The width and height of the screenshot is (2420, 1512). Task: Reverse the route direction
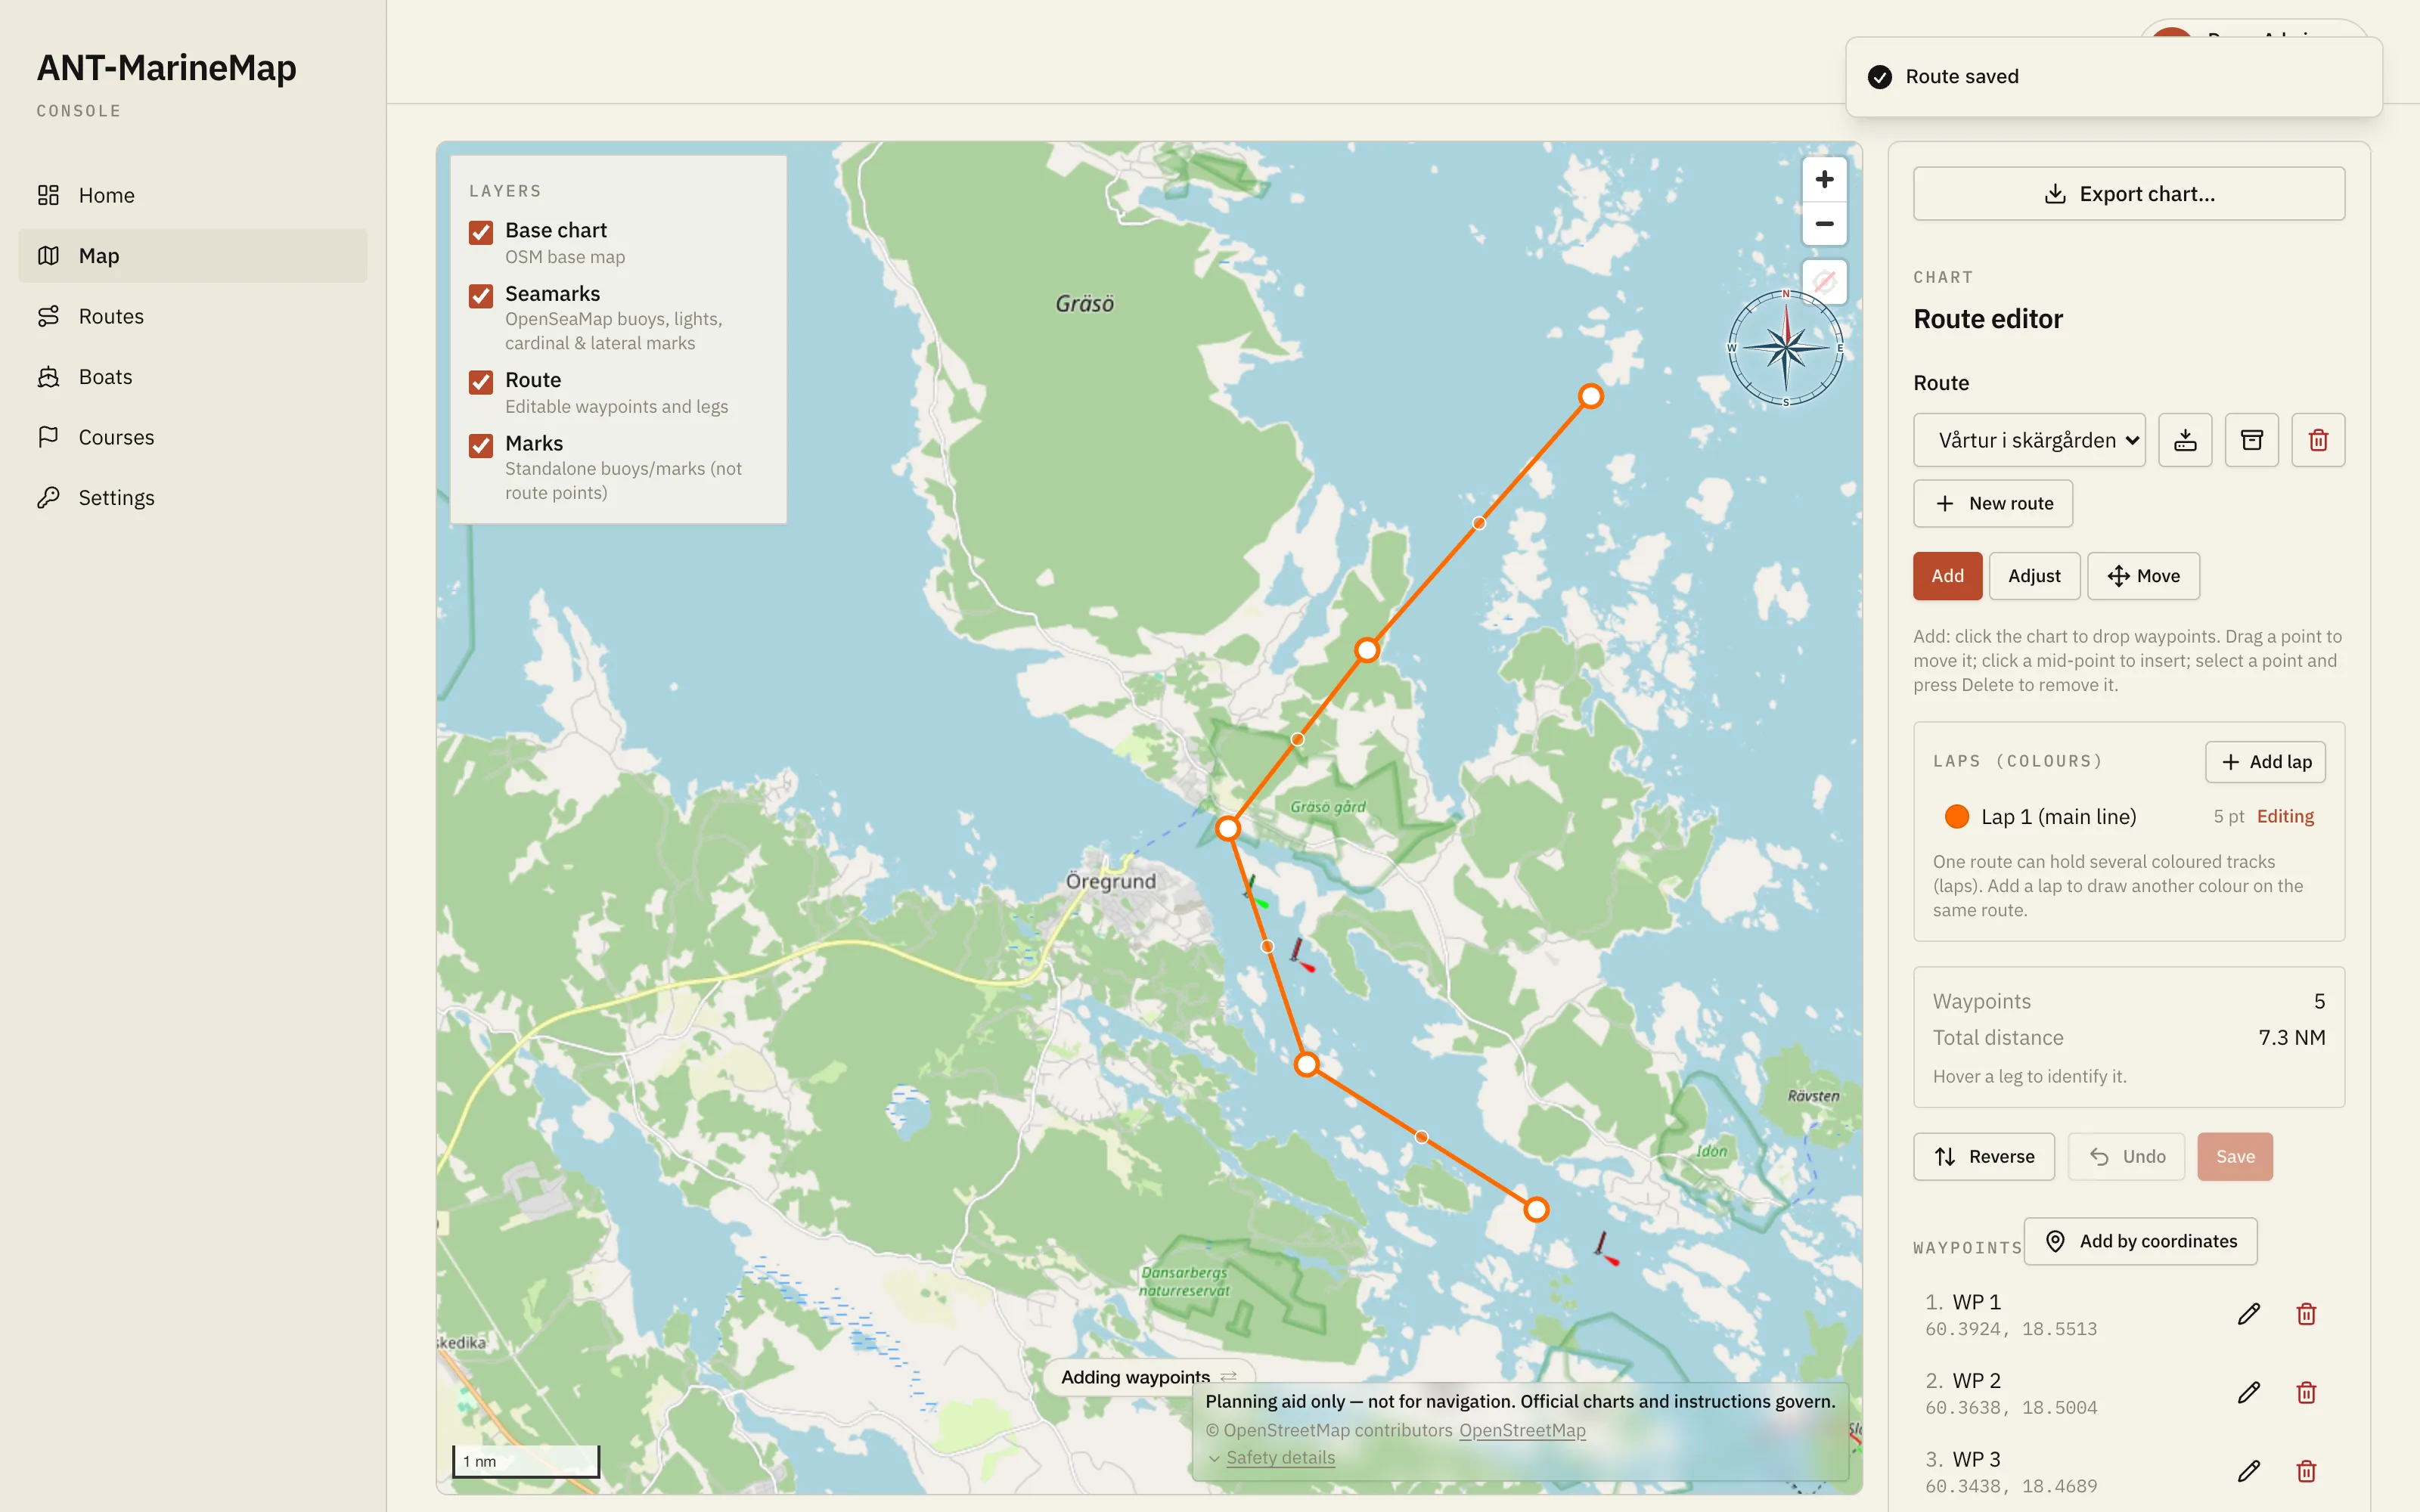click(1984, 1157)
